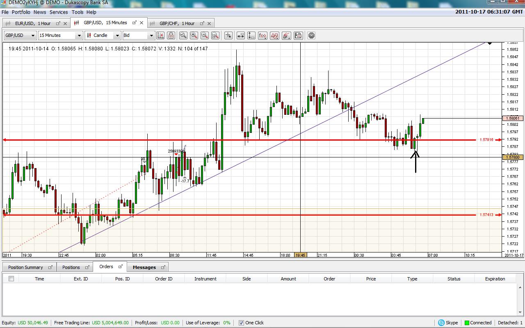Click the lower red 1.57413 horizontal line label
The image size is (525, 328).
[x=486, y=214]
